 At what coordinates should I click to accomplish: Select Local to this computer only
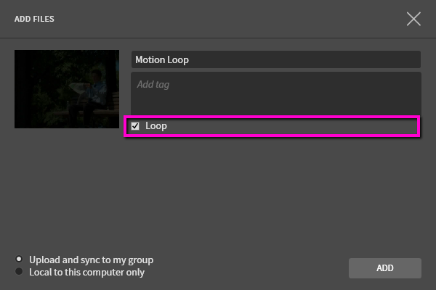pyautogui.click(x=19, y=271)
